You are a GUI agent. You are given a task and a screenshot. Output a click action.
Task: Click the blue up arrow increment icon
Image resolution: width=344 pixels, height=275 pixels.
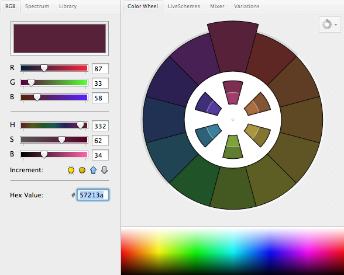point(93,170)
